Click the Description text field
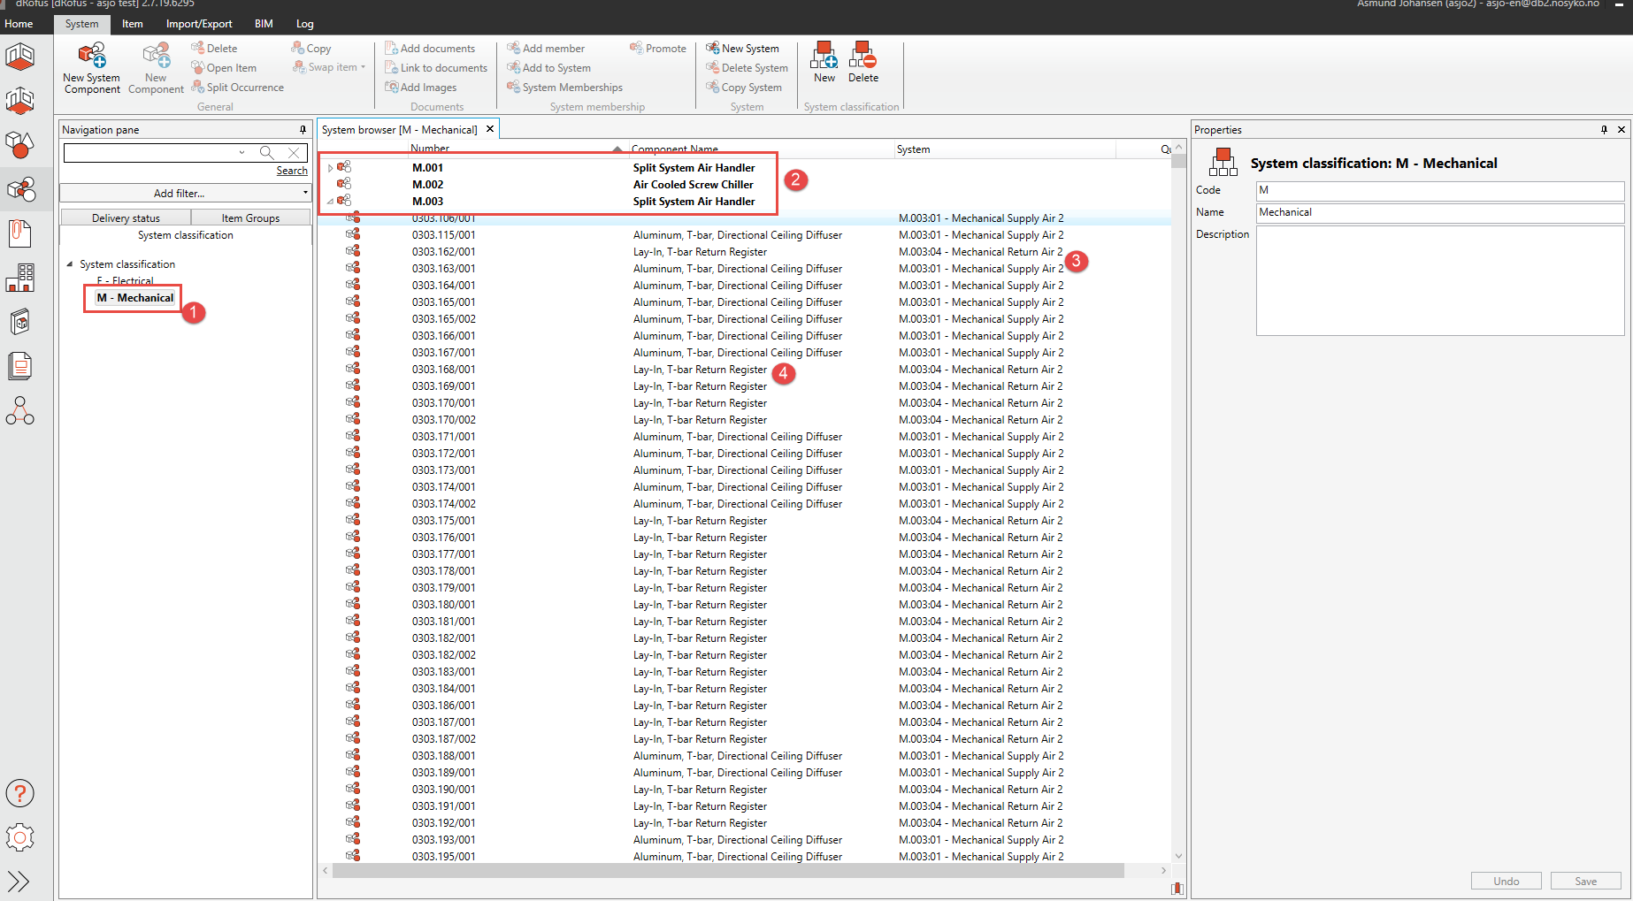1633x901 pixels. 1439,280
